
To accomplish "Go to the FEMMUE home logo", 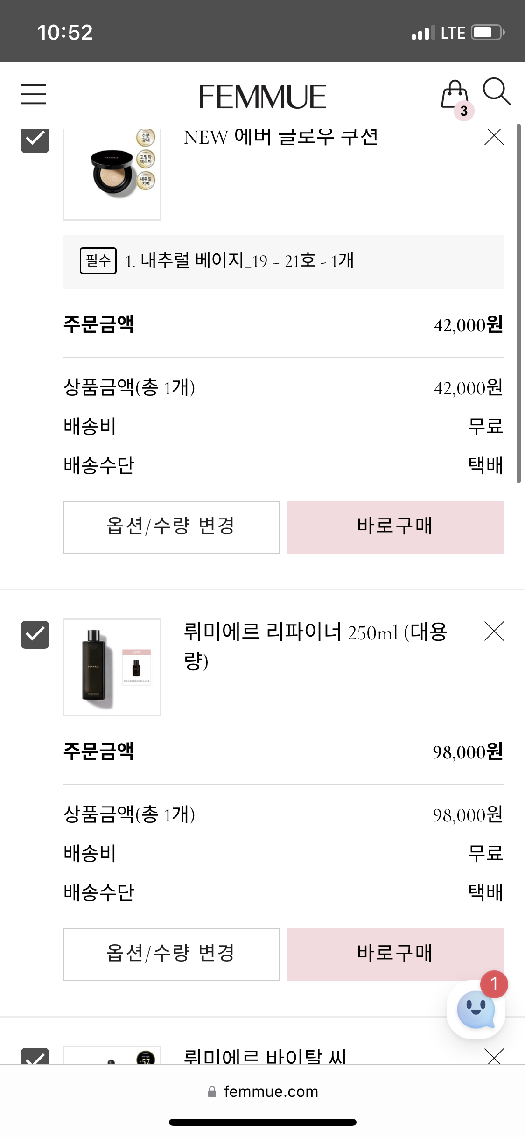I will point(262,97).
